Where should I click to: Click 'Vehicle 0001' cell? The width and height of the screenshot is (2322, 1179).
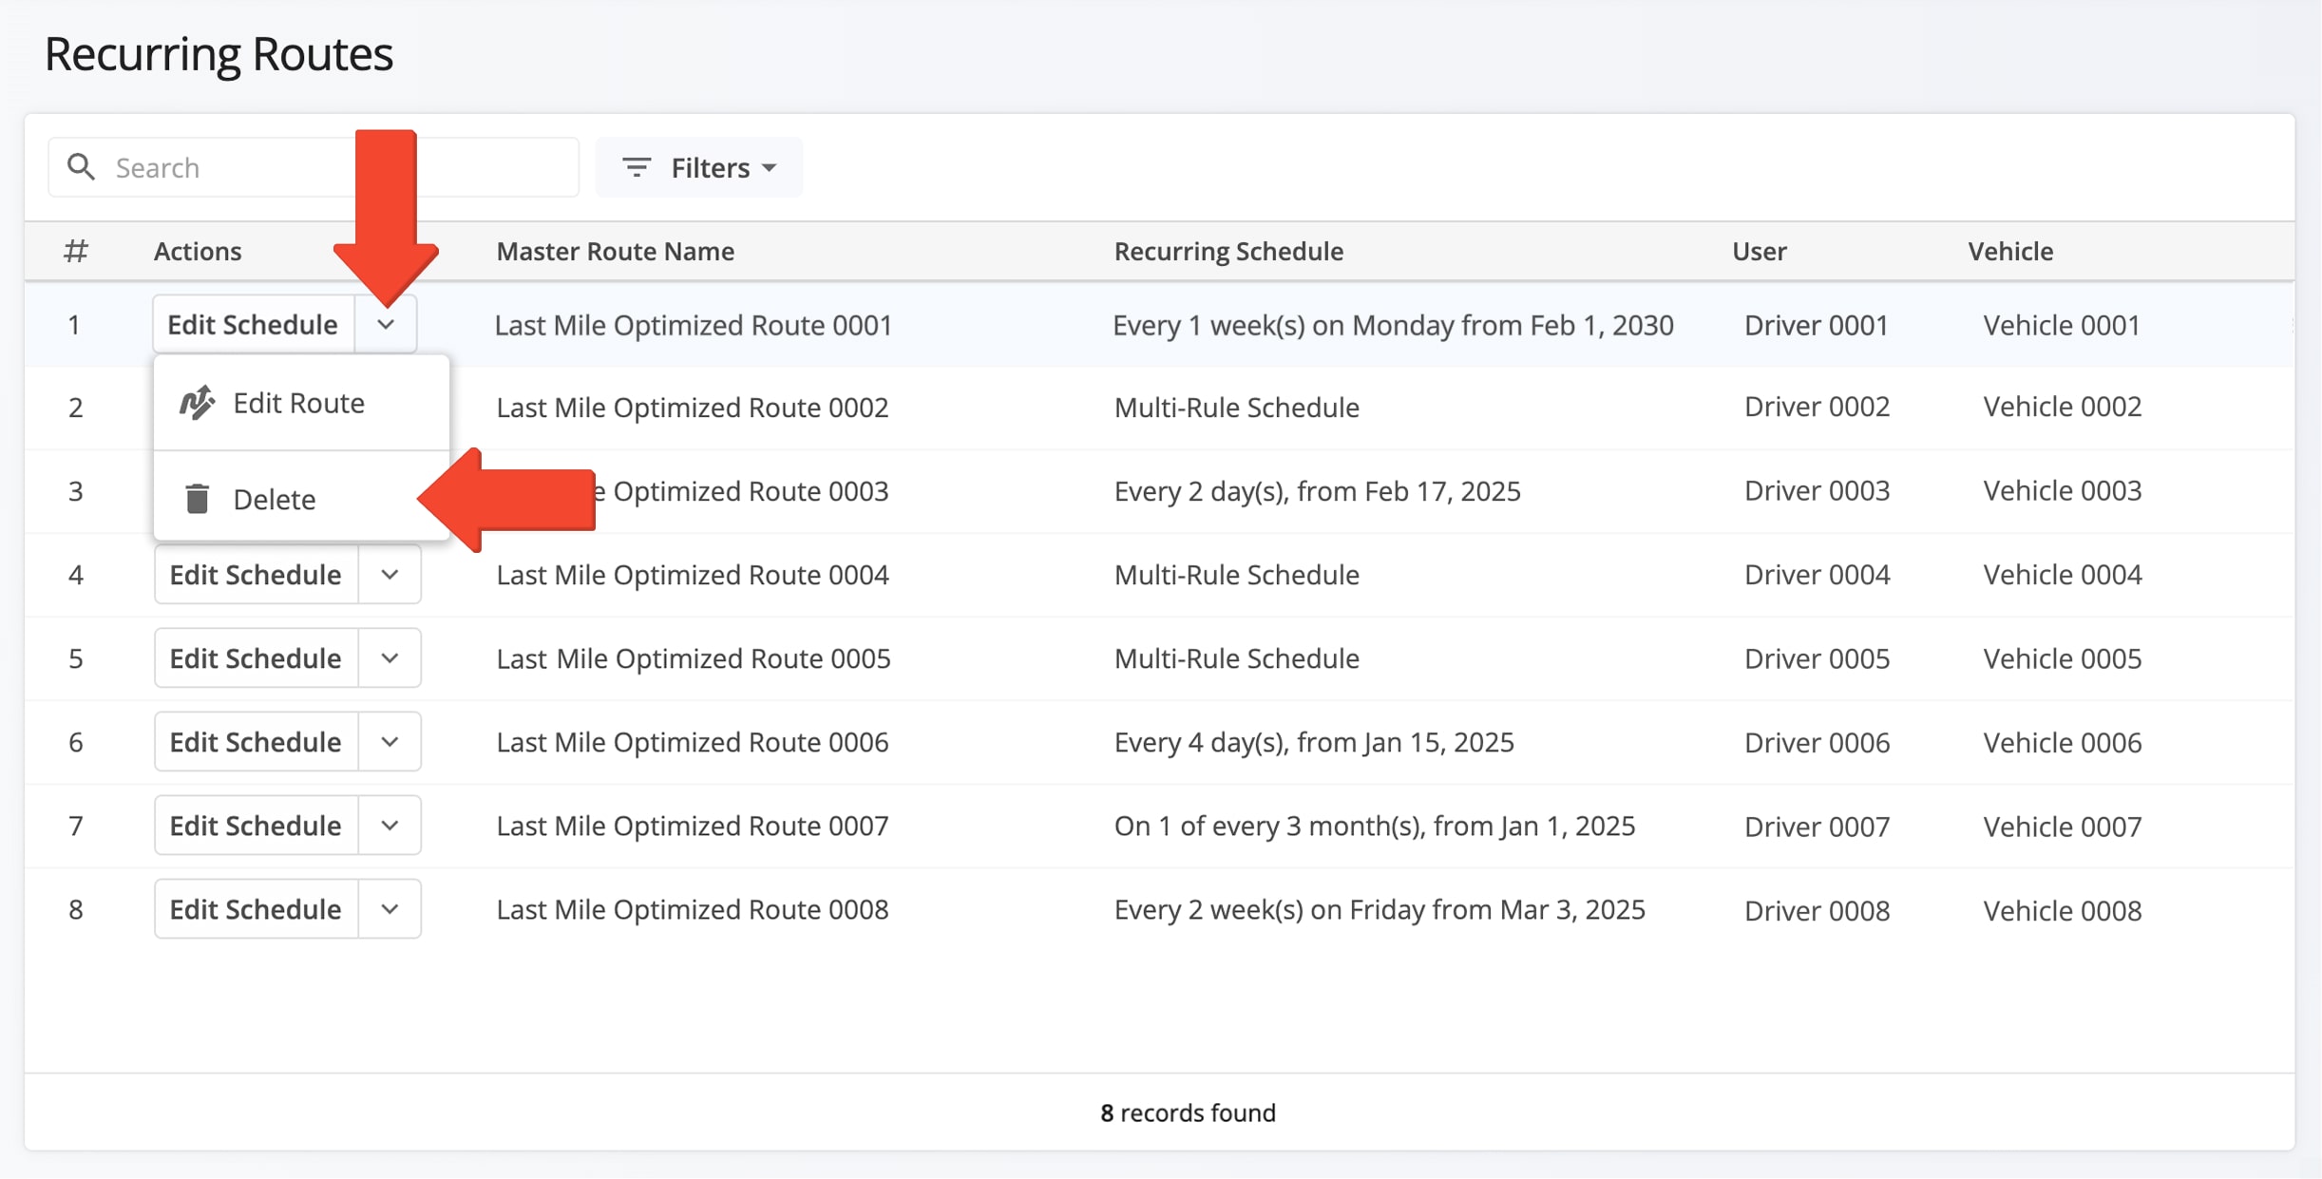(2062, 325)
